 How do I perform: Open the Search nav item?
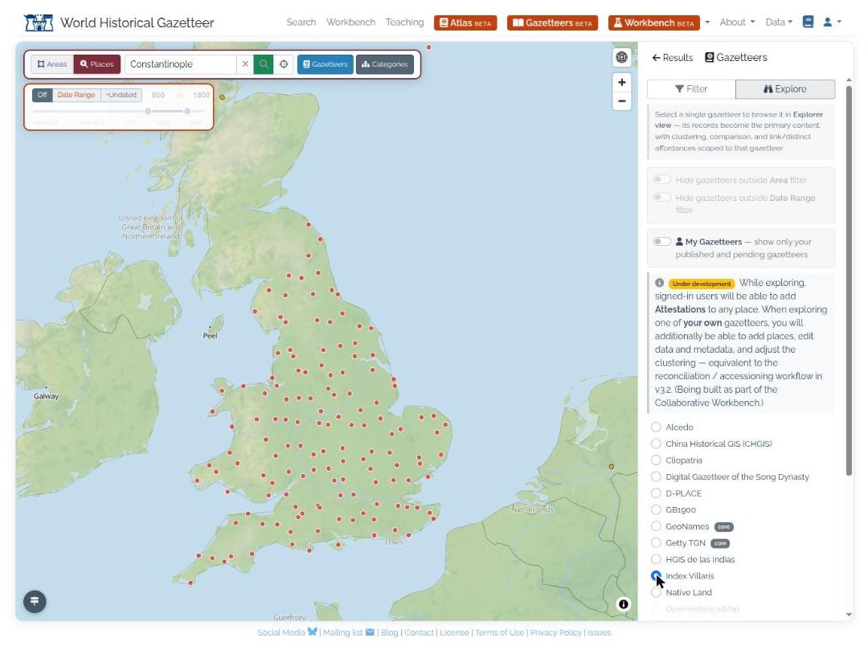[301, 22]
